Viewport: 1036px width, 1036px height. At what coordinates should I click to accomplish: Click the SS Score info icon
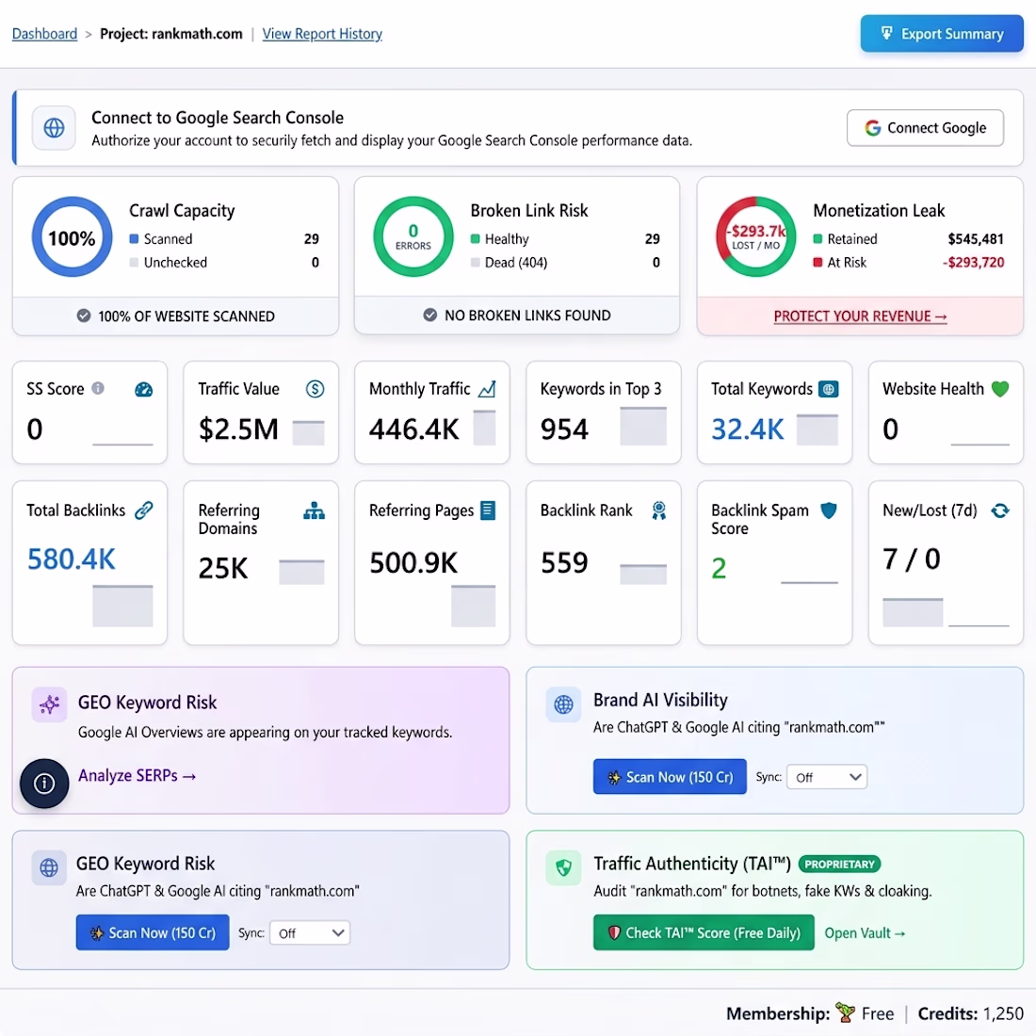98,388
